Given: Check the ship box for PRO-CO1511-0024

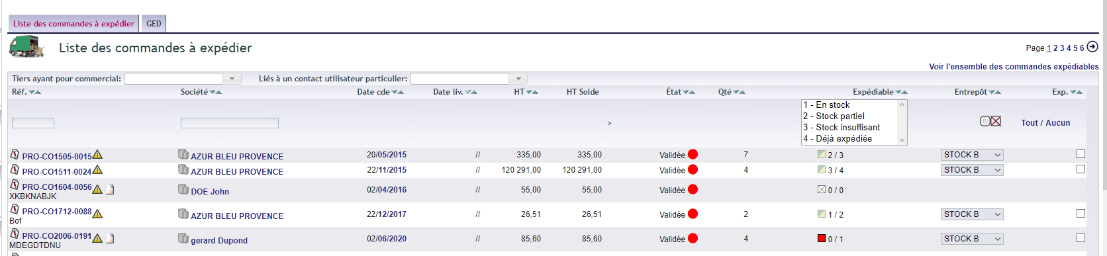Looking at the screenshot, I should coord(1081,169).
